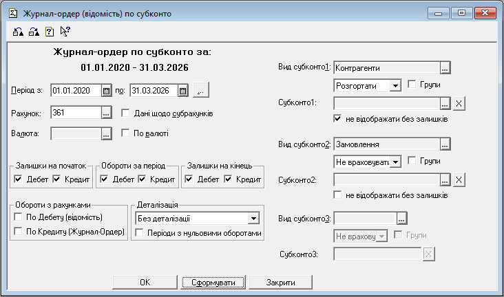
Task: Expand the 'Без деталізації' dropdown
Action: (253, 219)
